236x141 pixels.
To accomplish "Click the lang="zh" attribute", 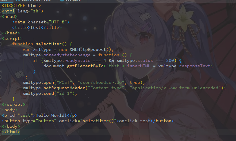I will (29, 11).
